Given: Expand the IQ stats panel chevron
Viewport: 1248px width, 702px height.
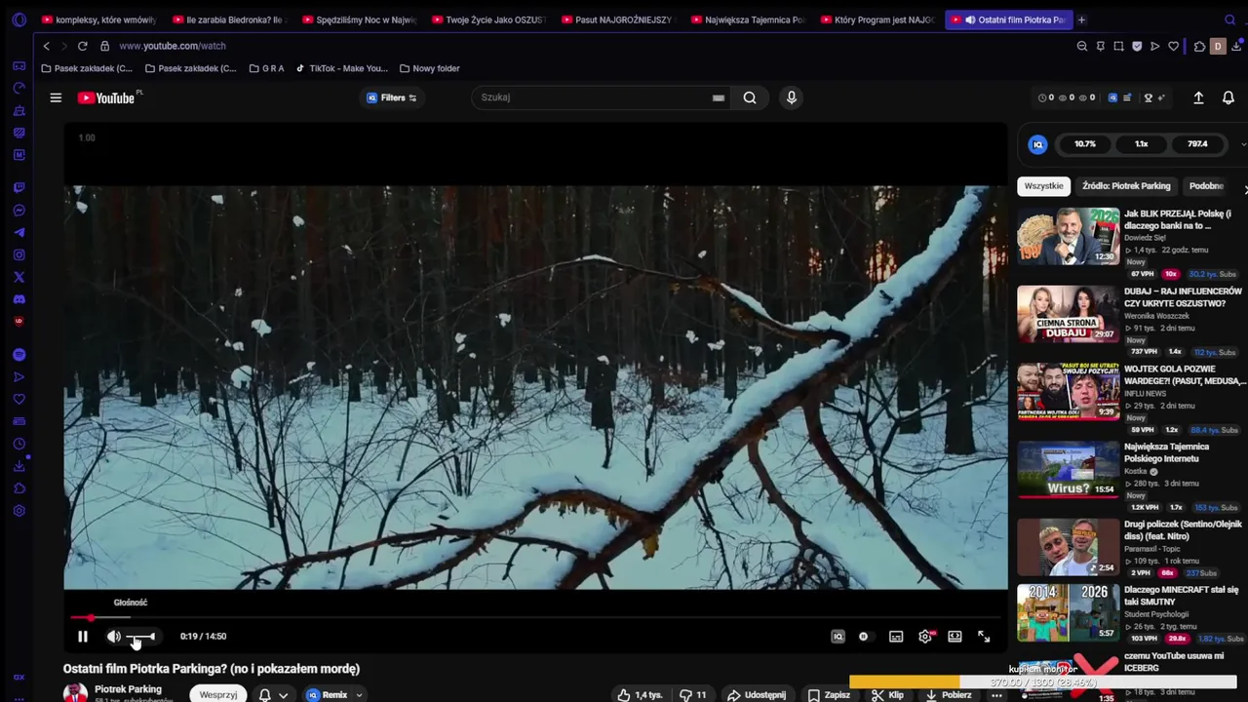Looking at the screenshot, I should tap(1243, 144).
